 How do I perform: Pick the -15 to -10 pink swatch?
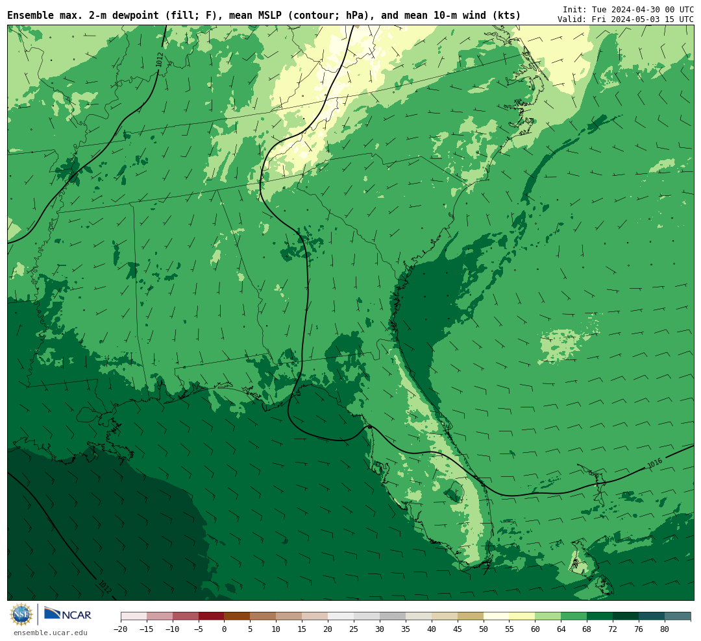coord(160,616)
